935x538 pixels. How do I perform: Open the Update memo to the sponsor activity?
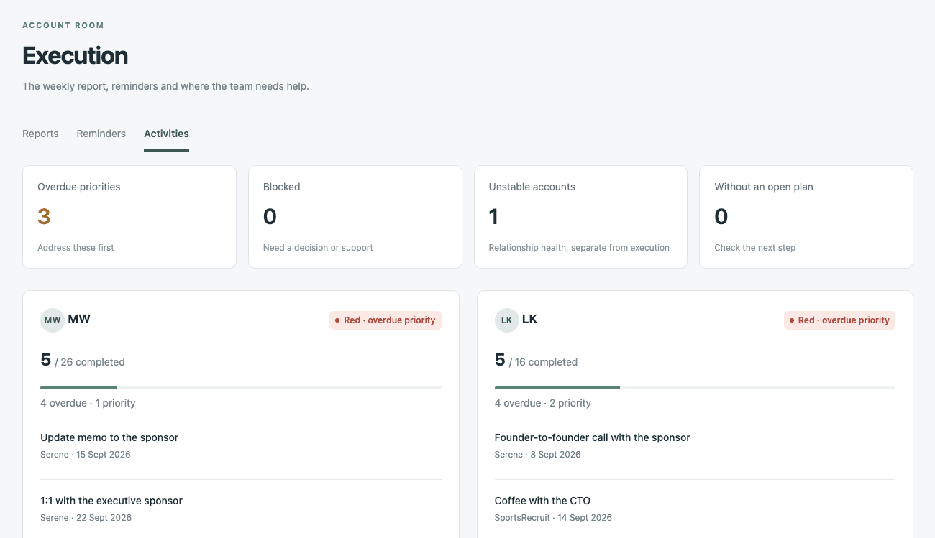coord(109,437)
